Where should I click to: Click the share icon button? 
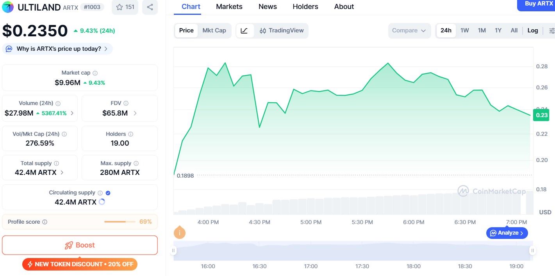(x=150, y=7)
